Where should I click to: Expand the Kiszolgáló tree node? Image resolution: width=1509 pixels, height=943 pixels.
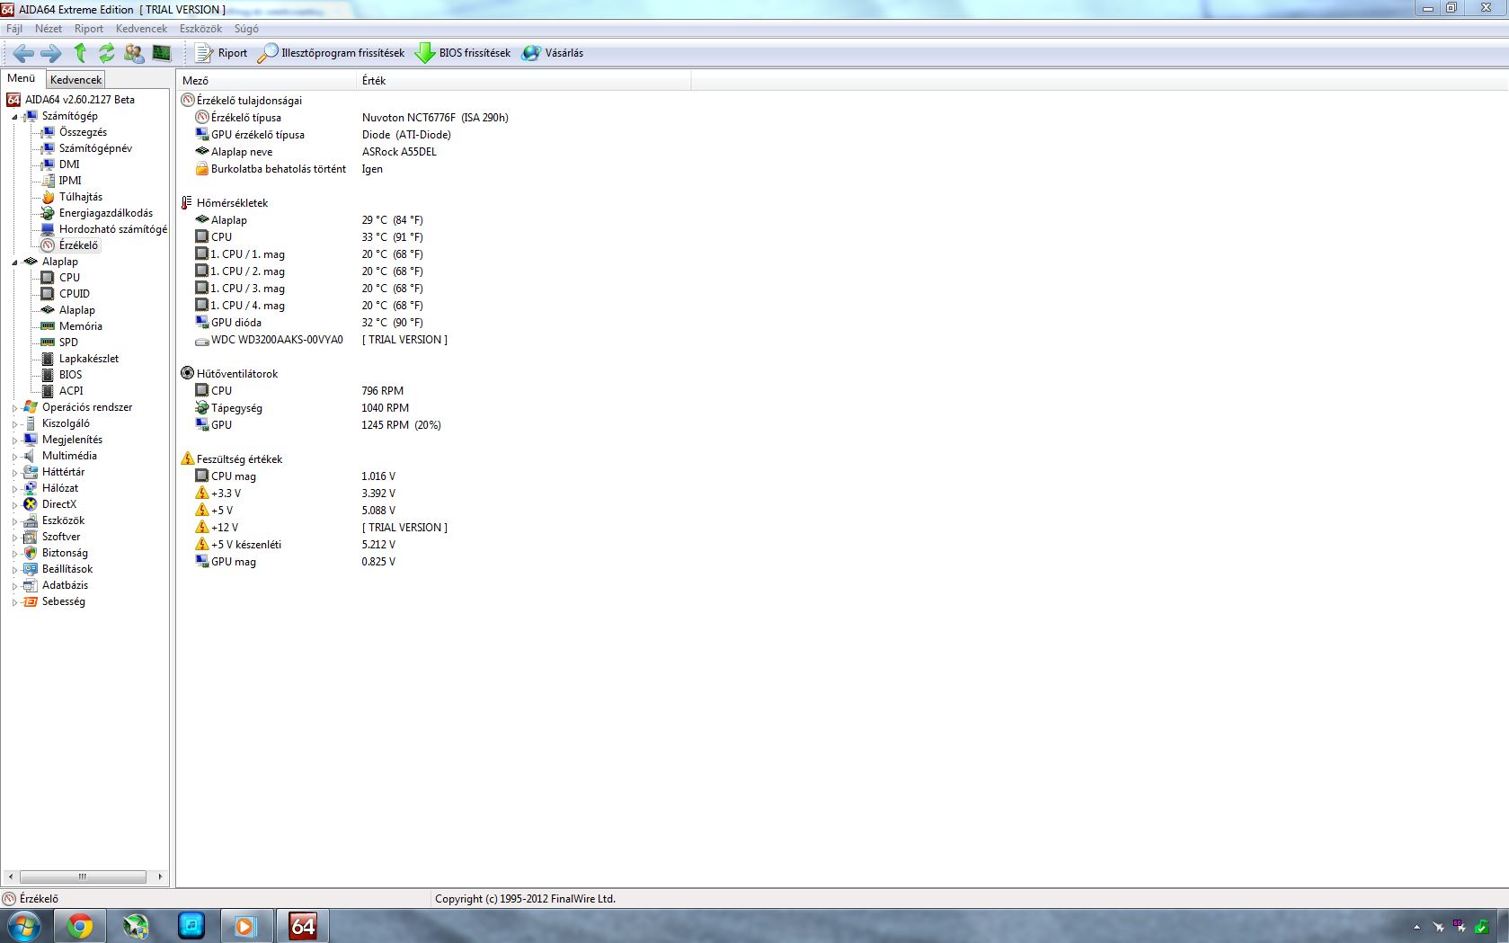(14, 424)
